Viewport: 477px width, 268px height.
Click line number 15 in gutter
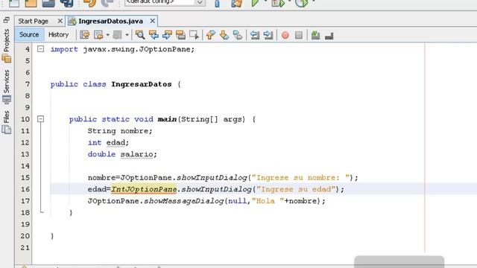point(25,177)
